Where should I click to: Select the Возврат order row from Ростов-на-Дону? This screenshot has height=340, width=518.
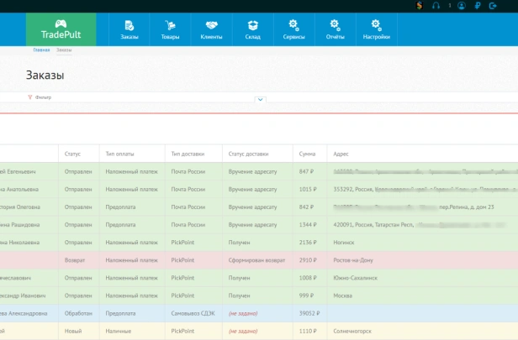point(259,260)
